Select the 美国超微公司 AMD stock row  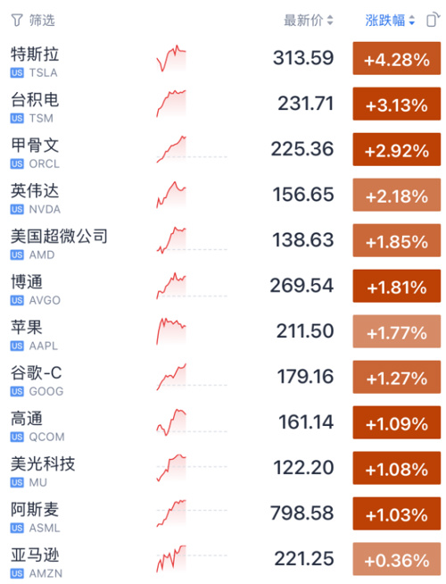coord(223,240)
